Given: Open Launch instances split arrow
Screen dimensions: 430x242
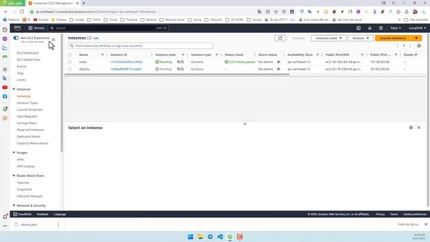Looking at the screenshot, I should pyautogui.click(x=417, y=38).
